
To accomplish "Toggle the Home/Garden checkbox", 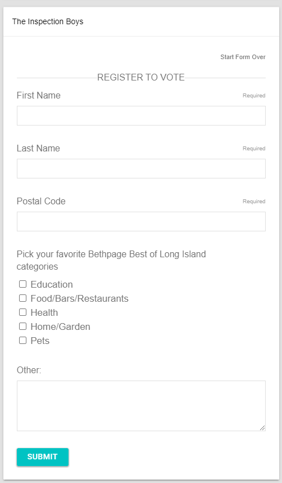I will pos(23,326).
